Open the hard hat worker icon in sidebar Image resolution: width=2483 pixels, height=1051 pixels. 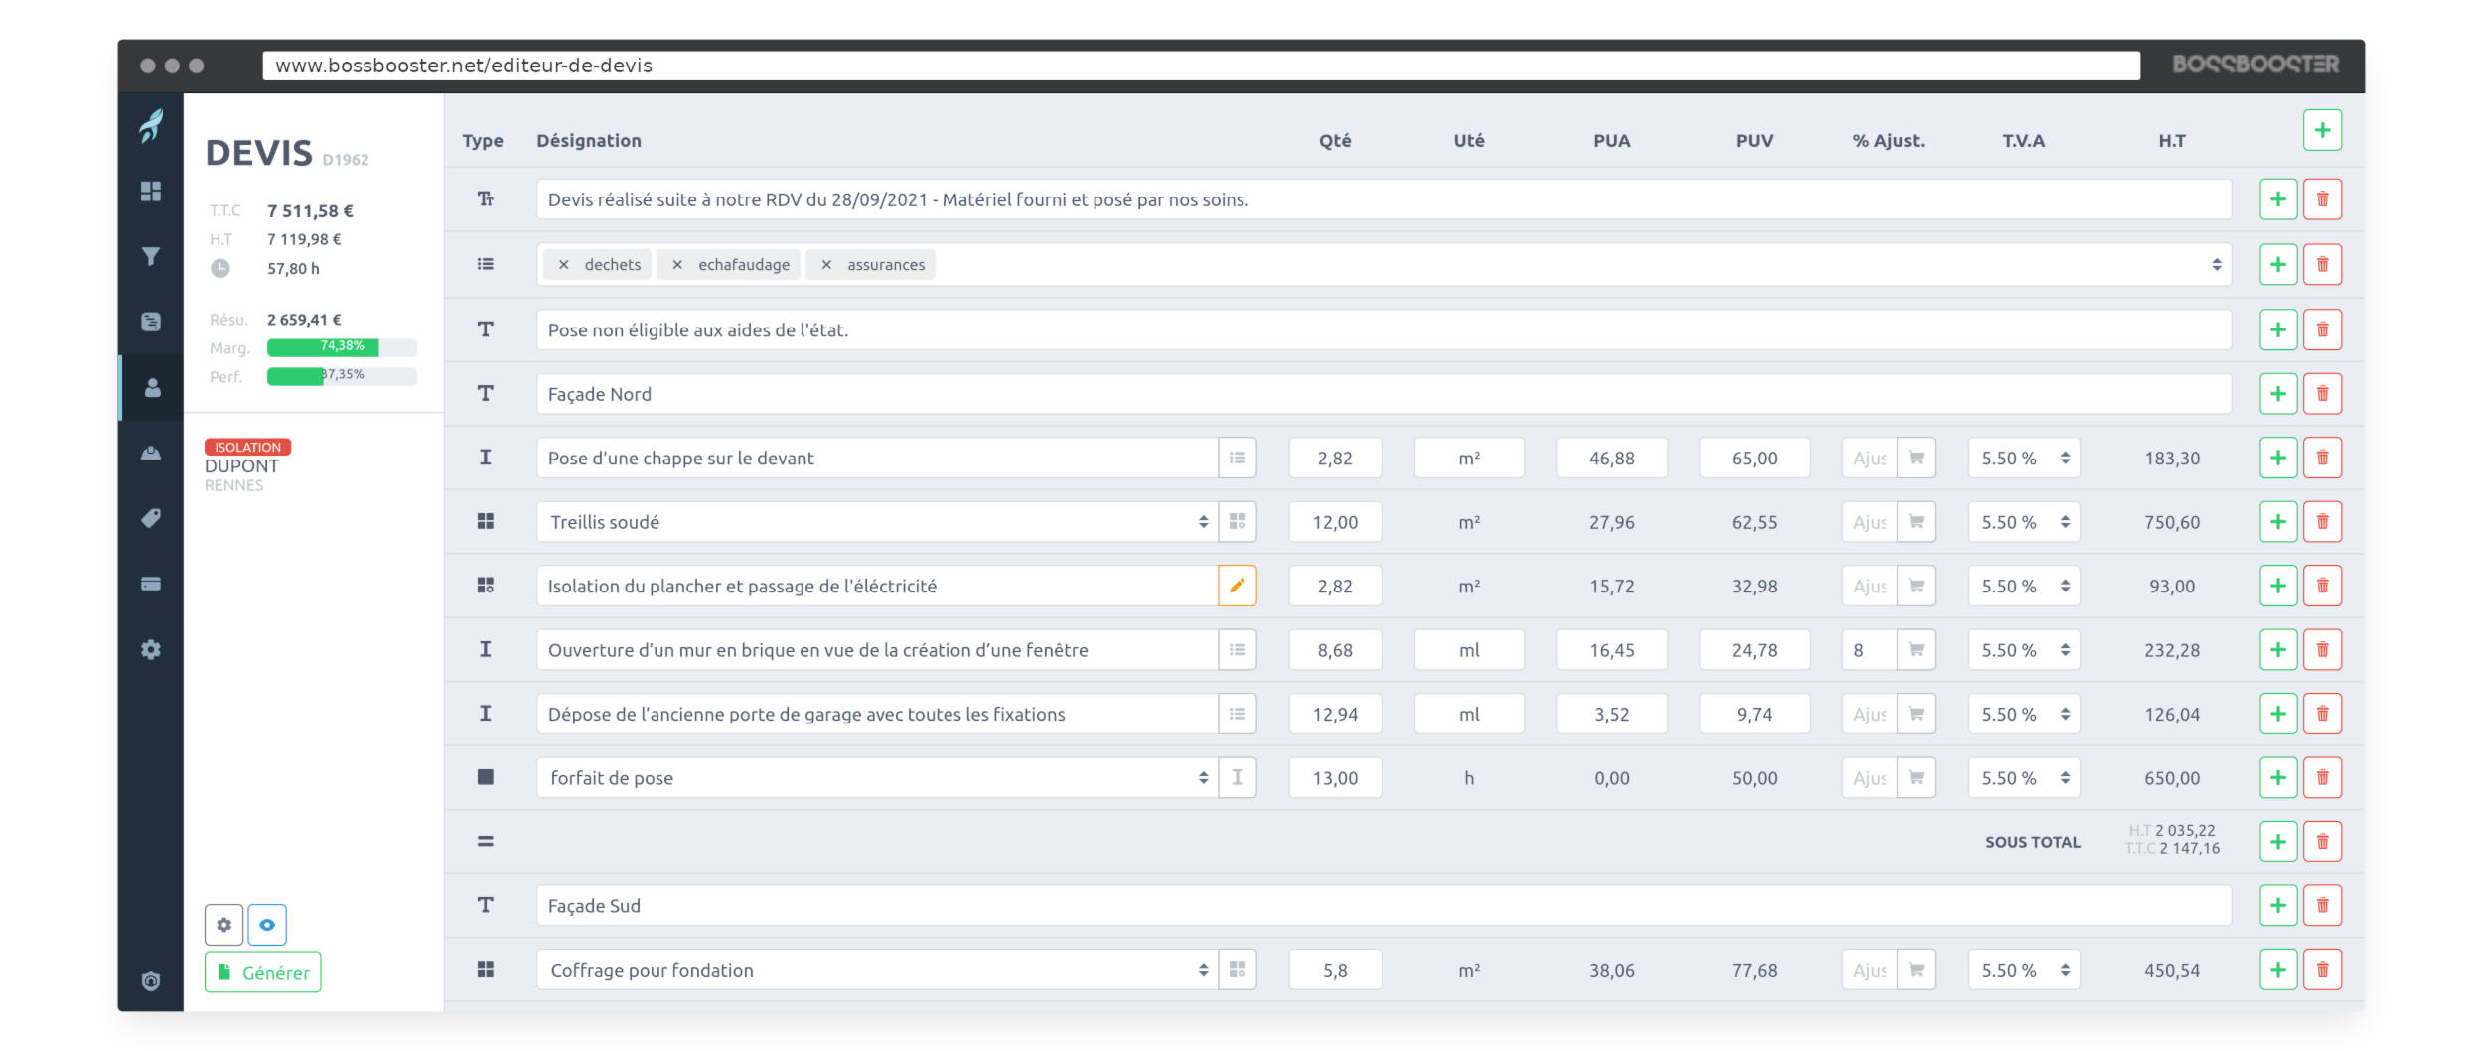point(151,453)
